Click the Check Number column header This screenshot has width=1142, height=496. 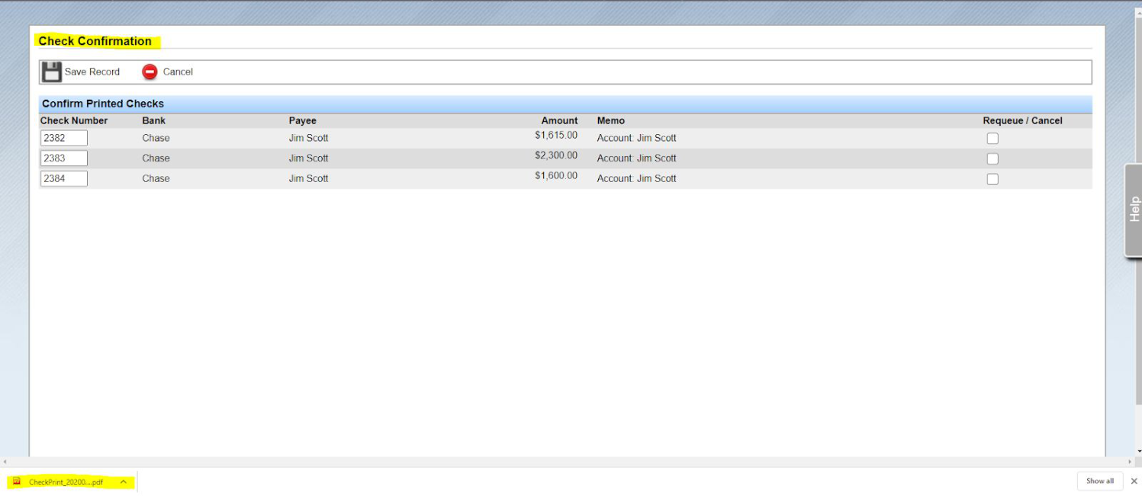pos(74,120)
